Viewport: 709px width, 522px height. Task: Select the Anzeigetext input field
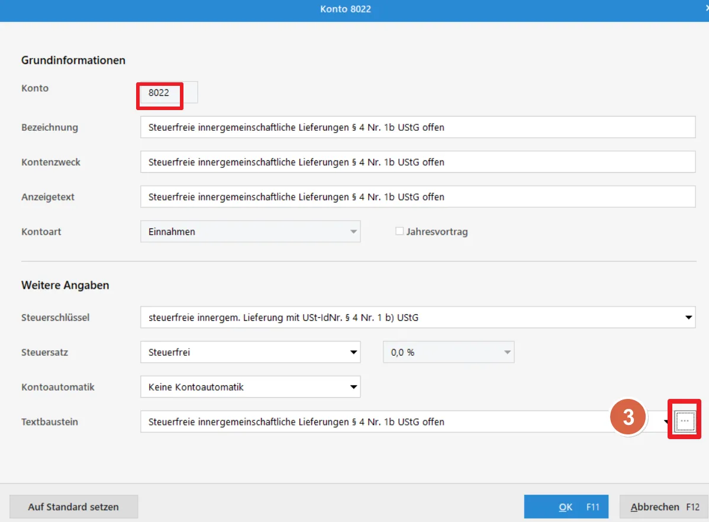[417, 197]
